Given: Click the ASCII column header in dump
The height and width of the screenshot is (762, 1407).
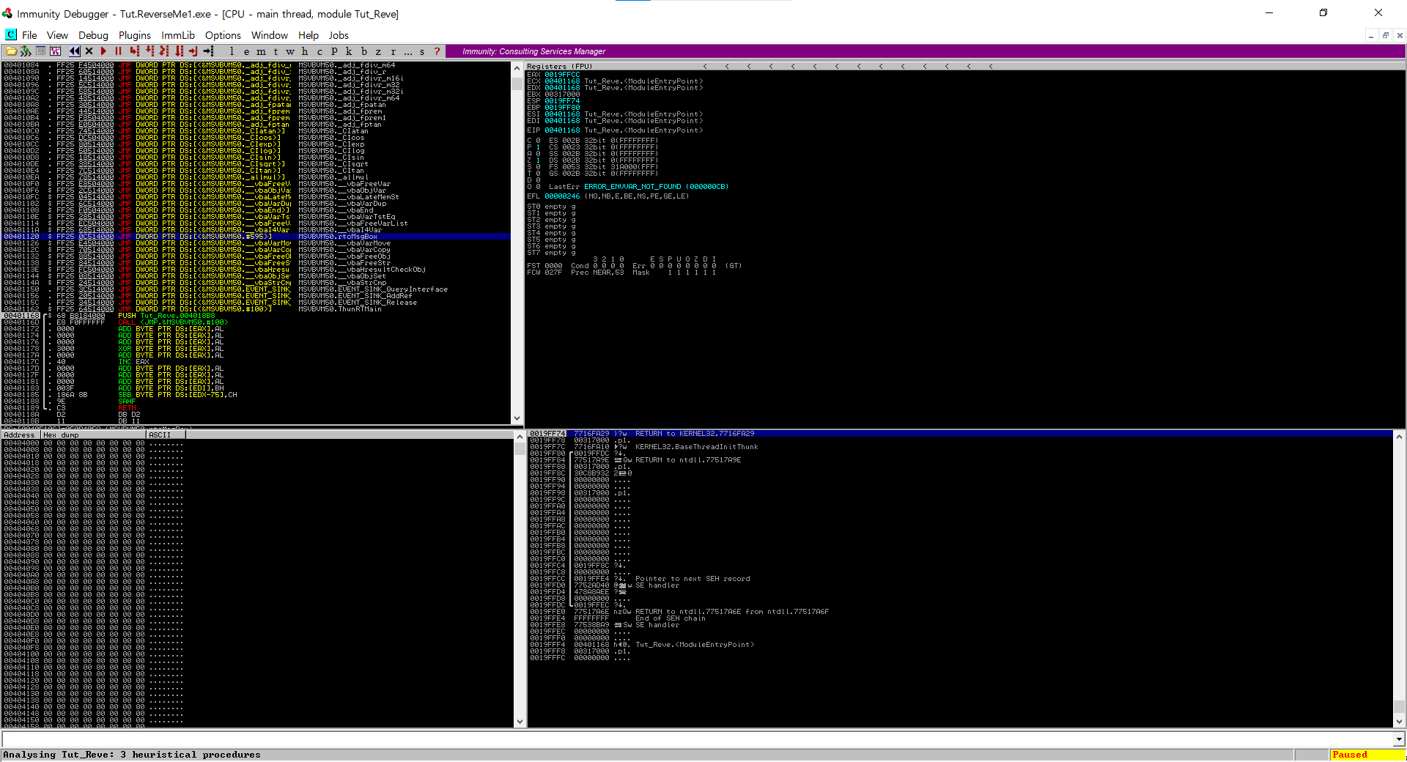Looking at the screenshot, I should coord(166,434).
